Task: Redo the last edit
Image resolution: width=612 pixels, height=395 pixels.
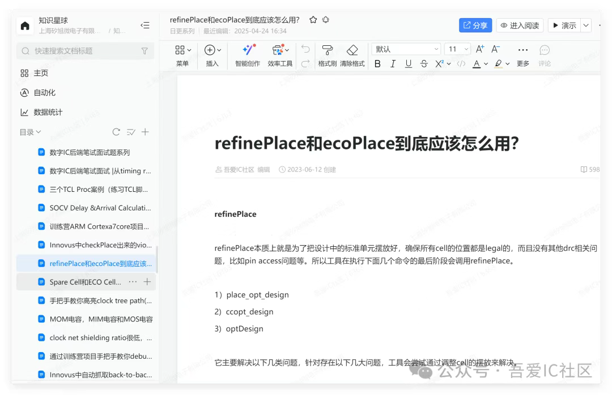Action: [305, 63]
